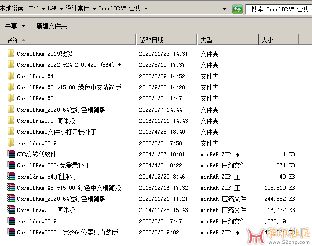The width and height of the screenshot is (312, 246).
Task: Sort by 大小 column header
Action: [279, 40]
